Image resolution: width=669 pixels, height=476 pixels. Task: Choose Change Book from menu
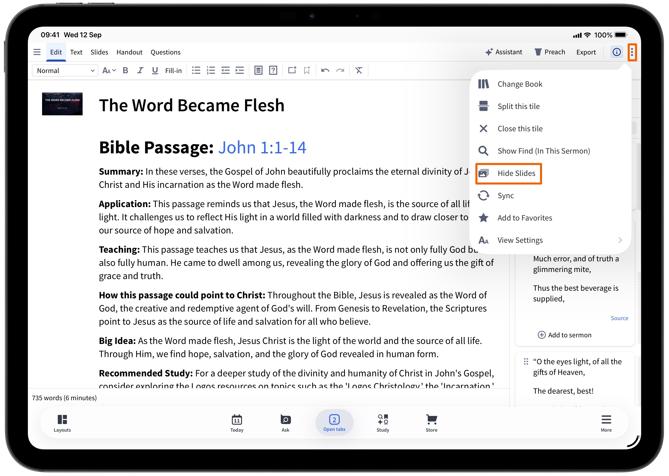pyautogui.click(x=550, y=84)
